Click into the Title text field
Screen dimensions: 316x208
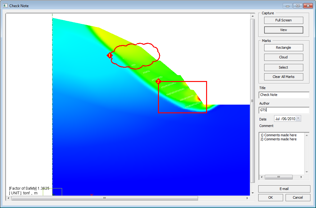click(284, 95)
